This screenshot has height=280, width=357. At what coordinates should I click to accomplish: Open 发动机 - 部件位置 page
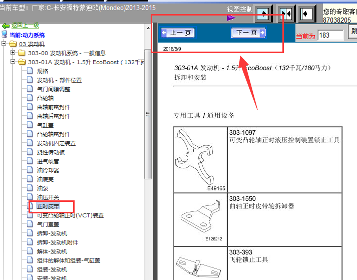(59, 80)
